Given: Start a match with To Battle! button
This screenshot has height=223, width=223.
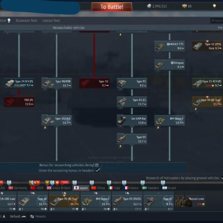Looking at the screenshot, I should 111,7.
